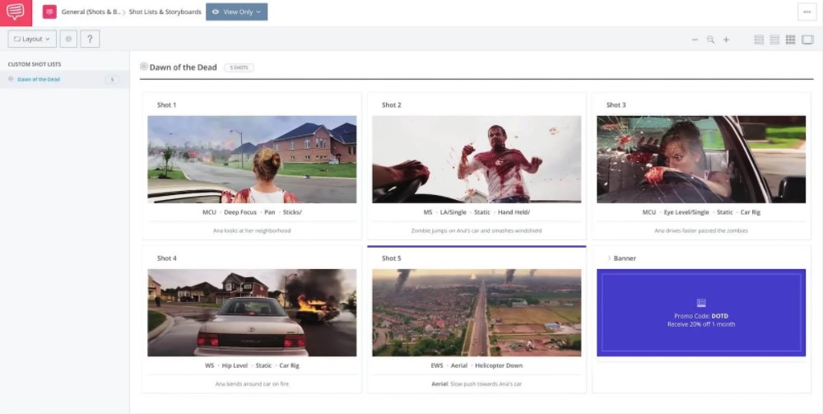The image size is (823, 414).
Task: Click the Shot 1 label
Action: [166, 105]
